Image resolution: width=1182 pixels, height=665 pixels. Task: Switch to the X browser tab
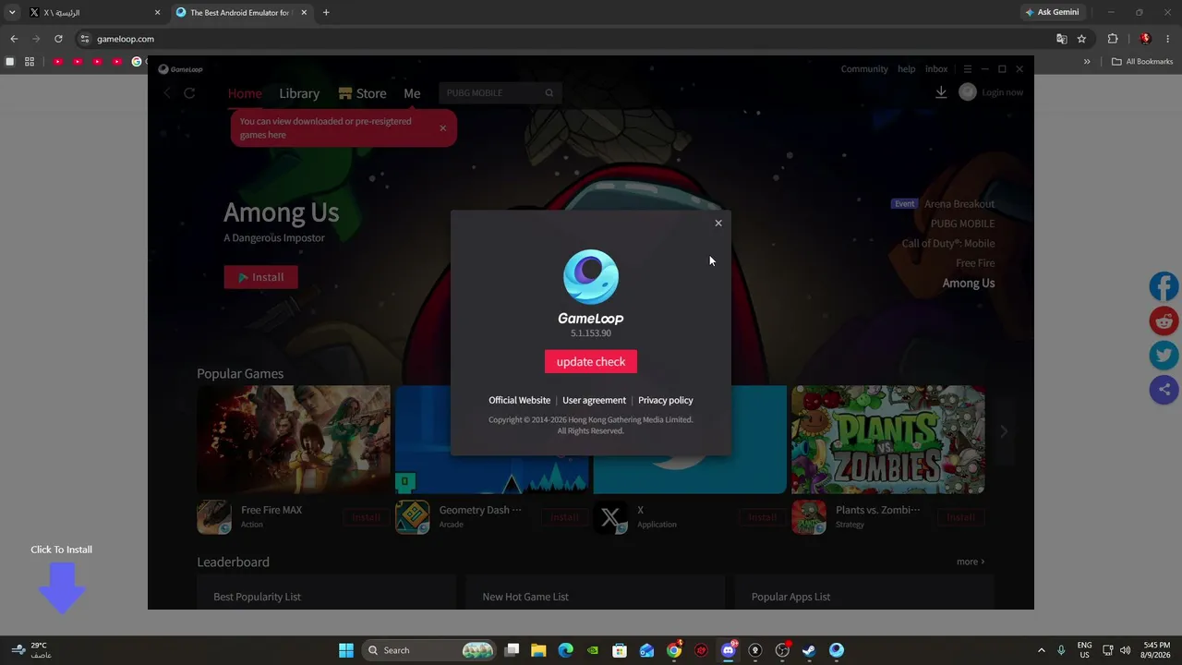[x=94, y=13]
